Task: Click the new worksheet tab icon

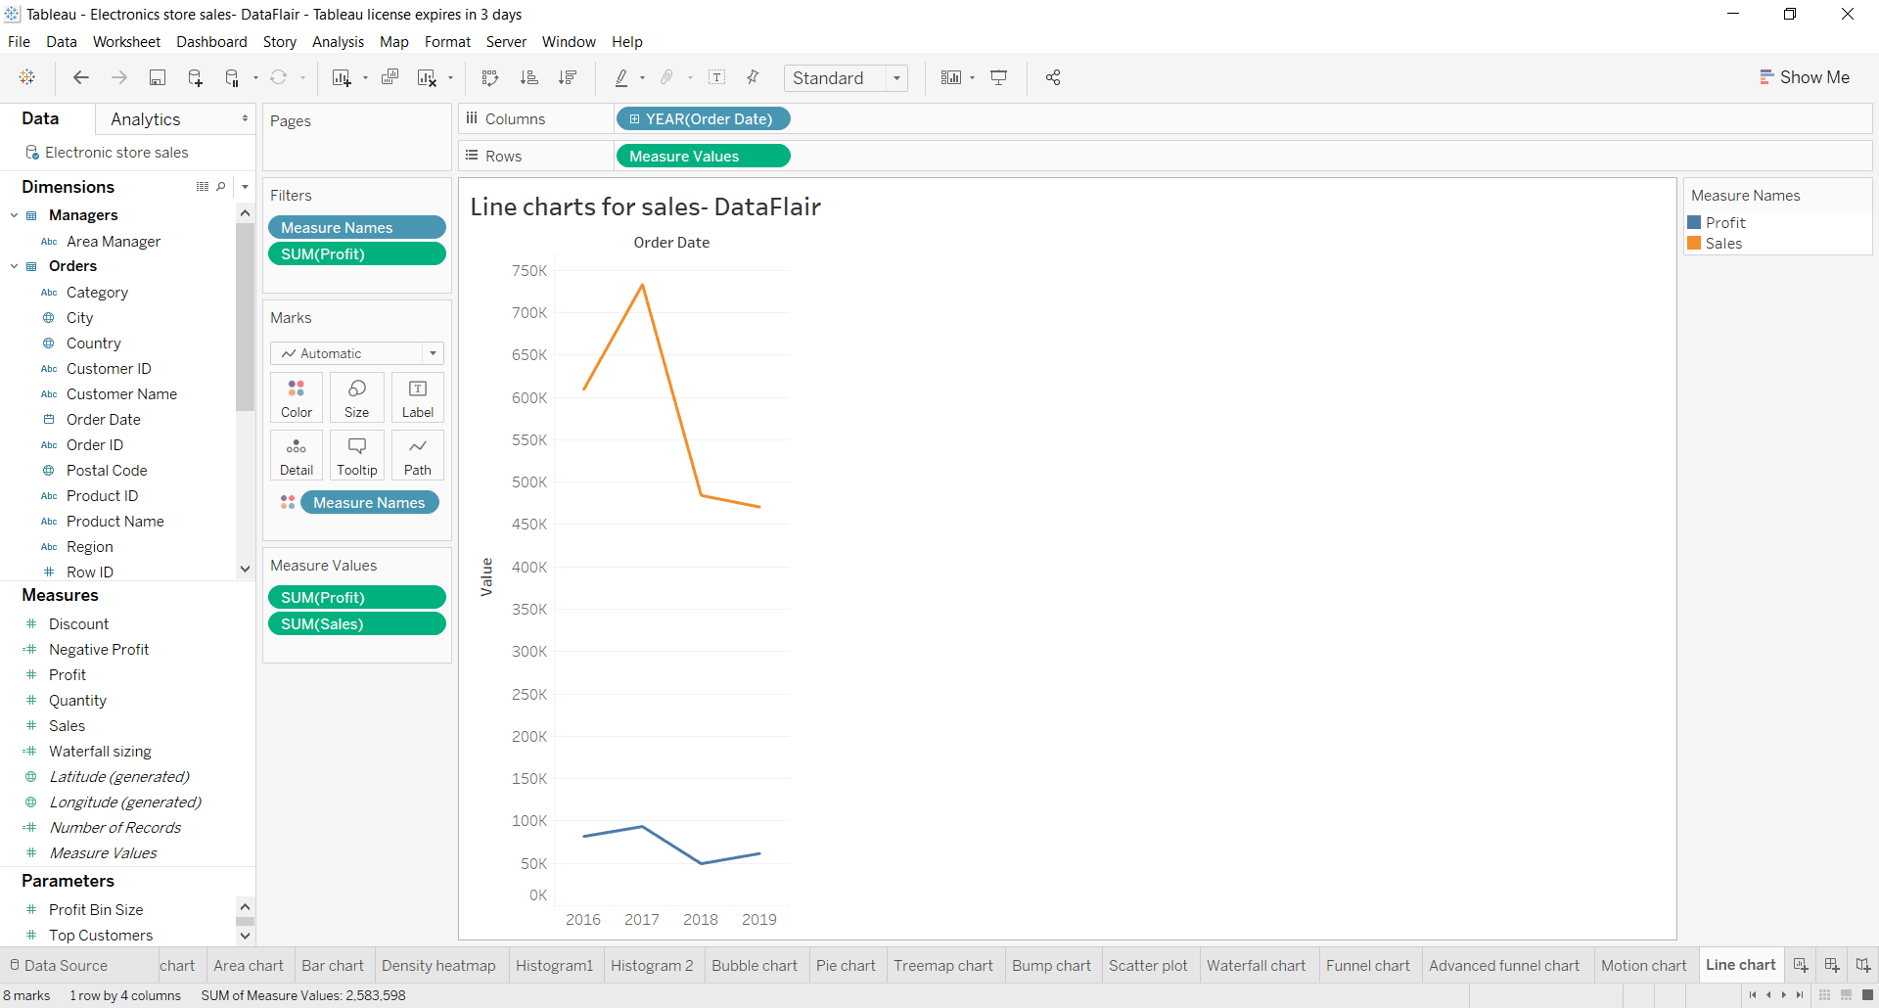Action: (x=1801, y=966)
